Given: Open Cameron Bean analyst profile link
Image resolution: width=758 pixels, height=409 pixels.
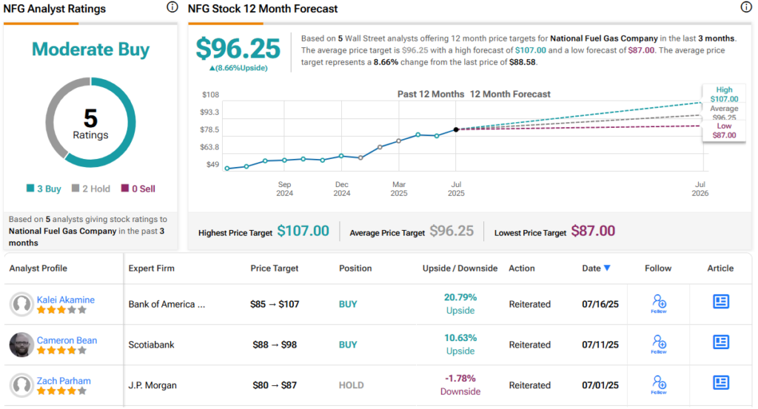Looking at the screenshot, I should pos(67,340).
